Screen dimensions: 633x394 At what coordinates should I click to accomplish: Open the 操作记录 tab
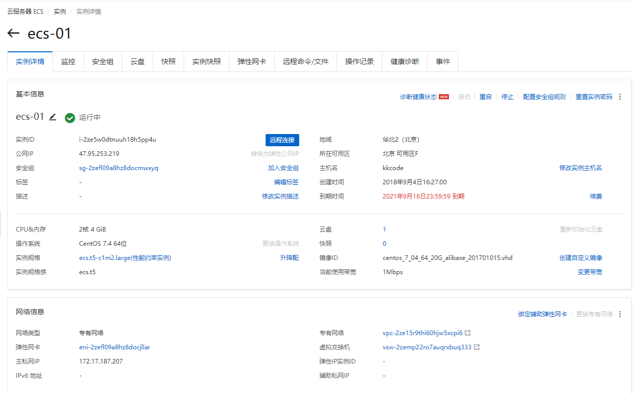pyautogui.click(x=360, y=61)
